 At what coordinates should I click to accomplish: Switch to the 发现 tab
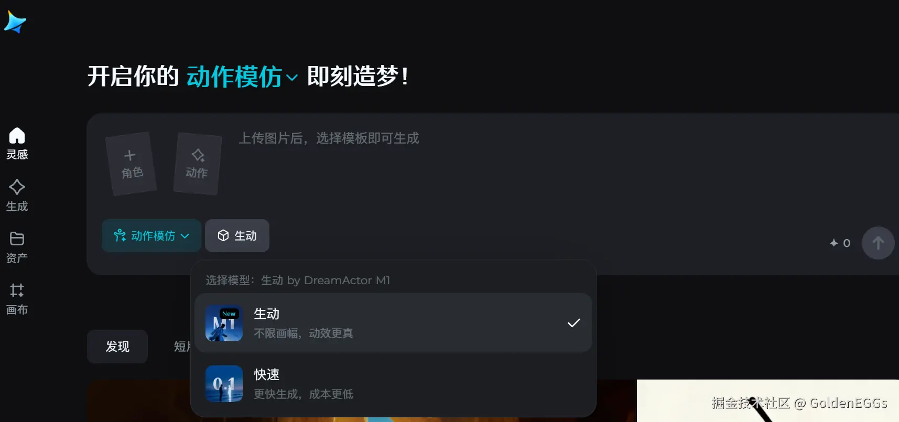click(117, 347)
